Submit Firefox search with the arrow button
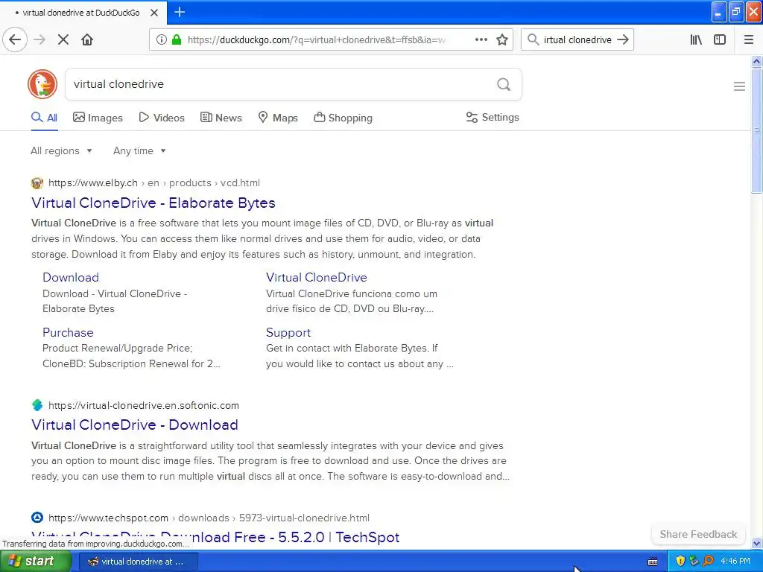Viewport: 763px width, 572px height. [623, 40]
